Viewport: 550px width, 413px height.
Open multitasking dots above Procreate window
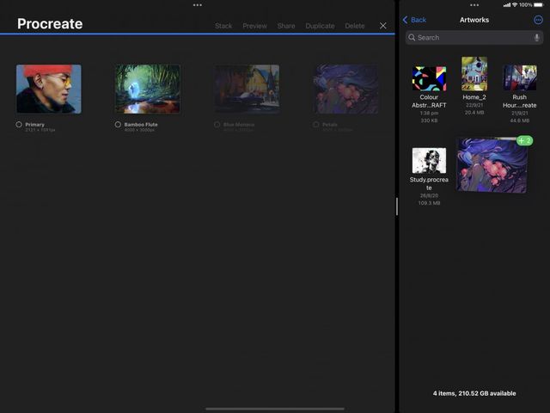click(198, 5)
